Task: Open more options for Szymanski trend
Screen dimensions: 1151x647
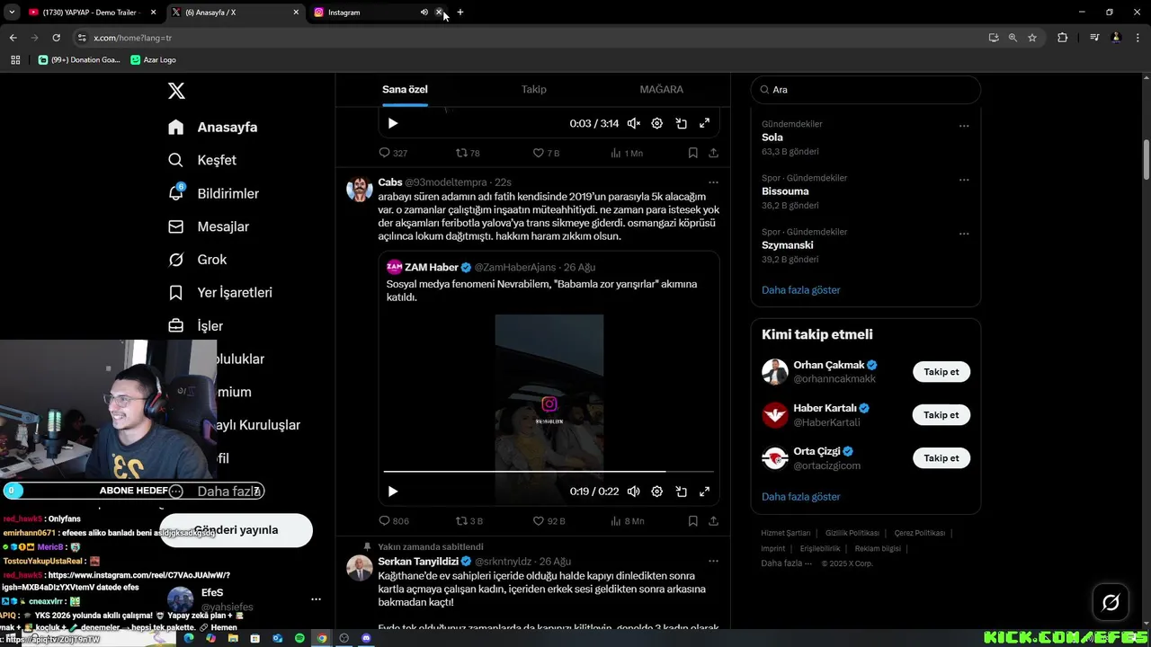Action: 964,234
